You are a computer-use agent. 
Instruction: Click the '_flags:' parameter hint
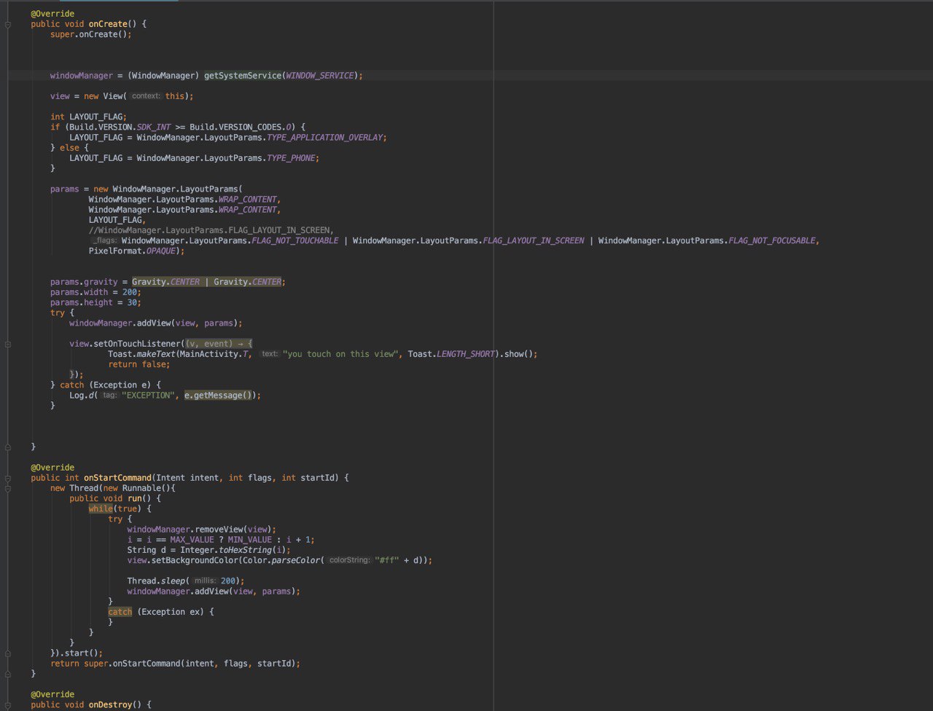tap(104, 240)
